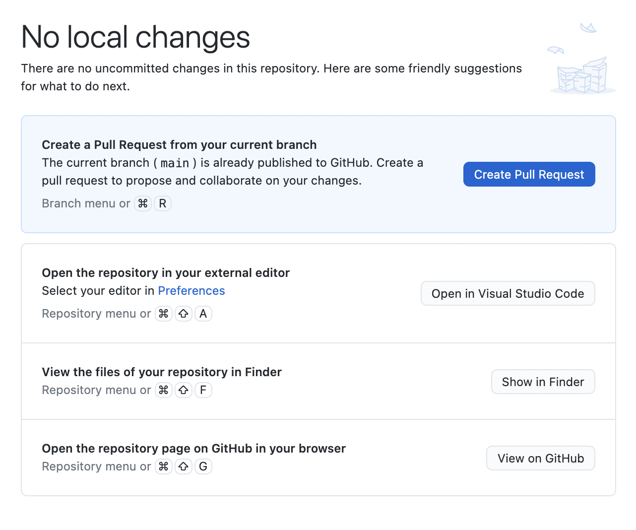The height and width of the screenshot is (530, 636).
Task: Click the Create Pull Request button
Action: point(529,174)
